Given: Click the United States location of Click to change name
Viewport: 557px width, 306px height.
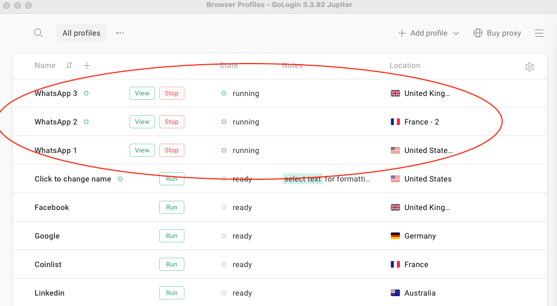Looking at the screenshot, I should click(x=421, y=179).
